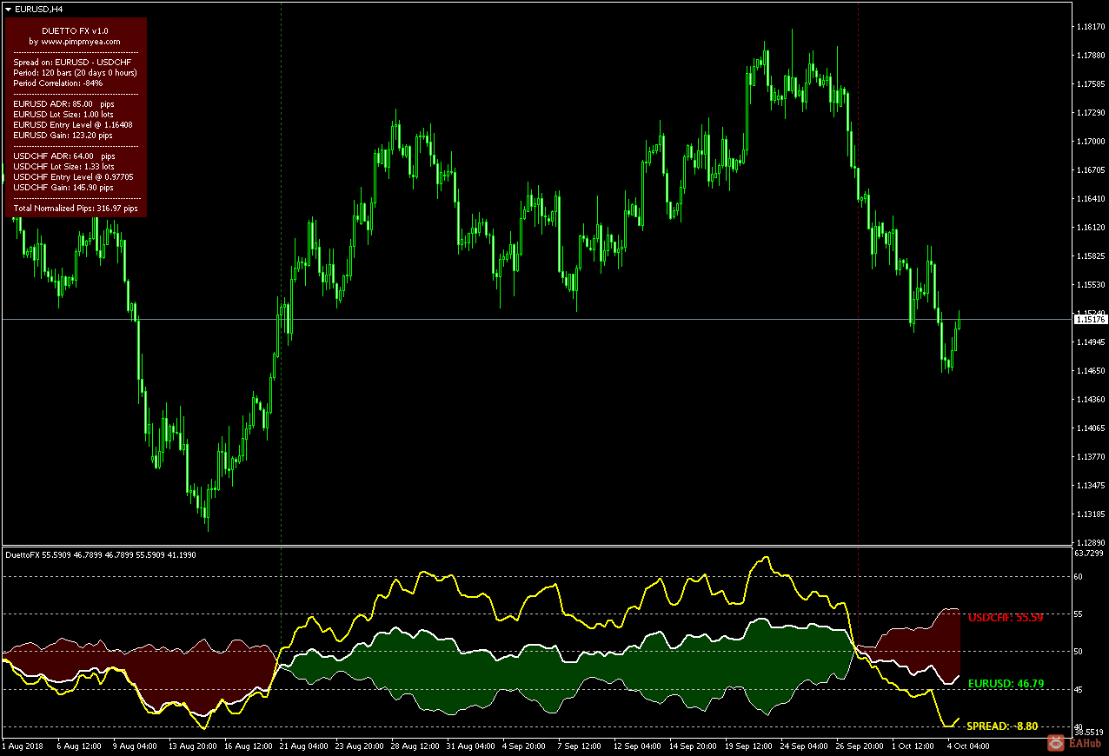This screenshot has width=1109, height=756.
Task: Click the DuettoFX indicator values label
Action: tap(100, 554)
